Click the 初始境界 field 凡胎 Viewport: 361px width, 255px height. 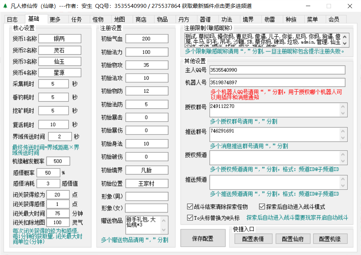[x=147, y=170]
